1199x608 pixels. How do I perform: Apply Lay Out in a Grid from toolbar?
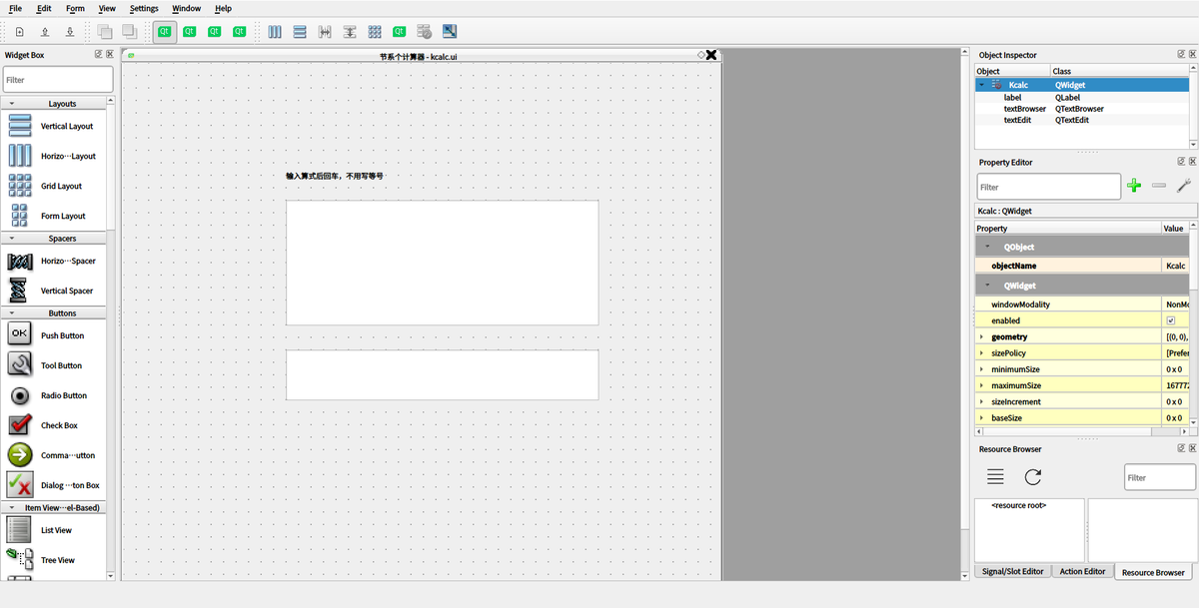pyautogui.click(x=375, y=32)
